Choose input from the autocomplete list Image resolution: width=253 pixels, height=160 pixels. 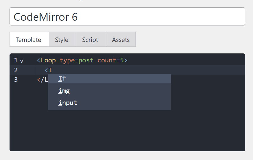[109, 103]
